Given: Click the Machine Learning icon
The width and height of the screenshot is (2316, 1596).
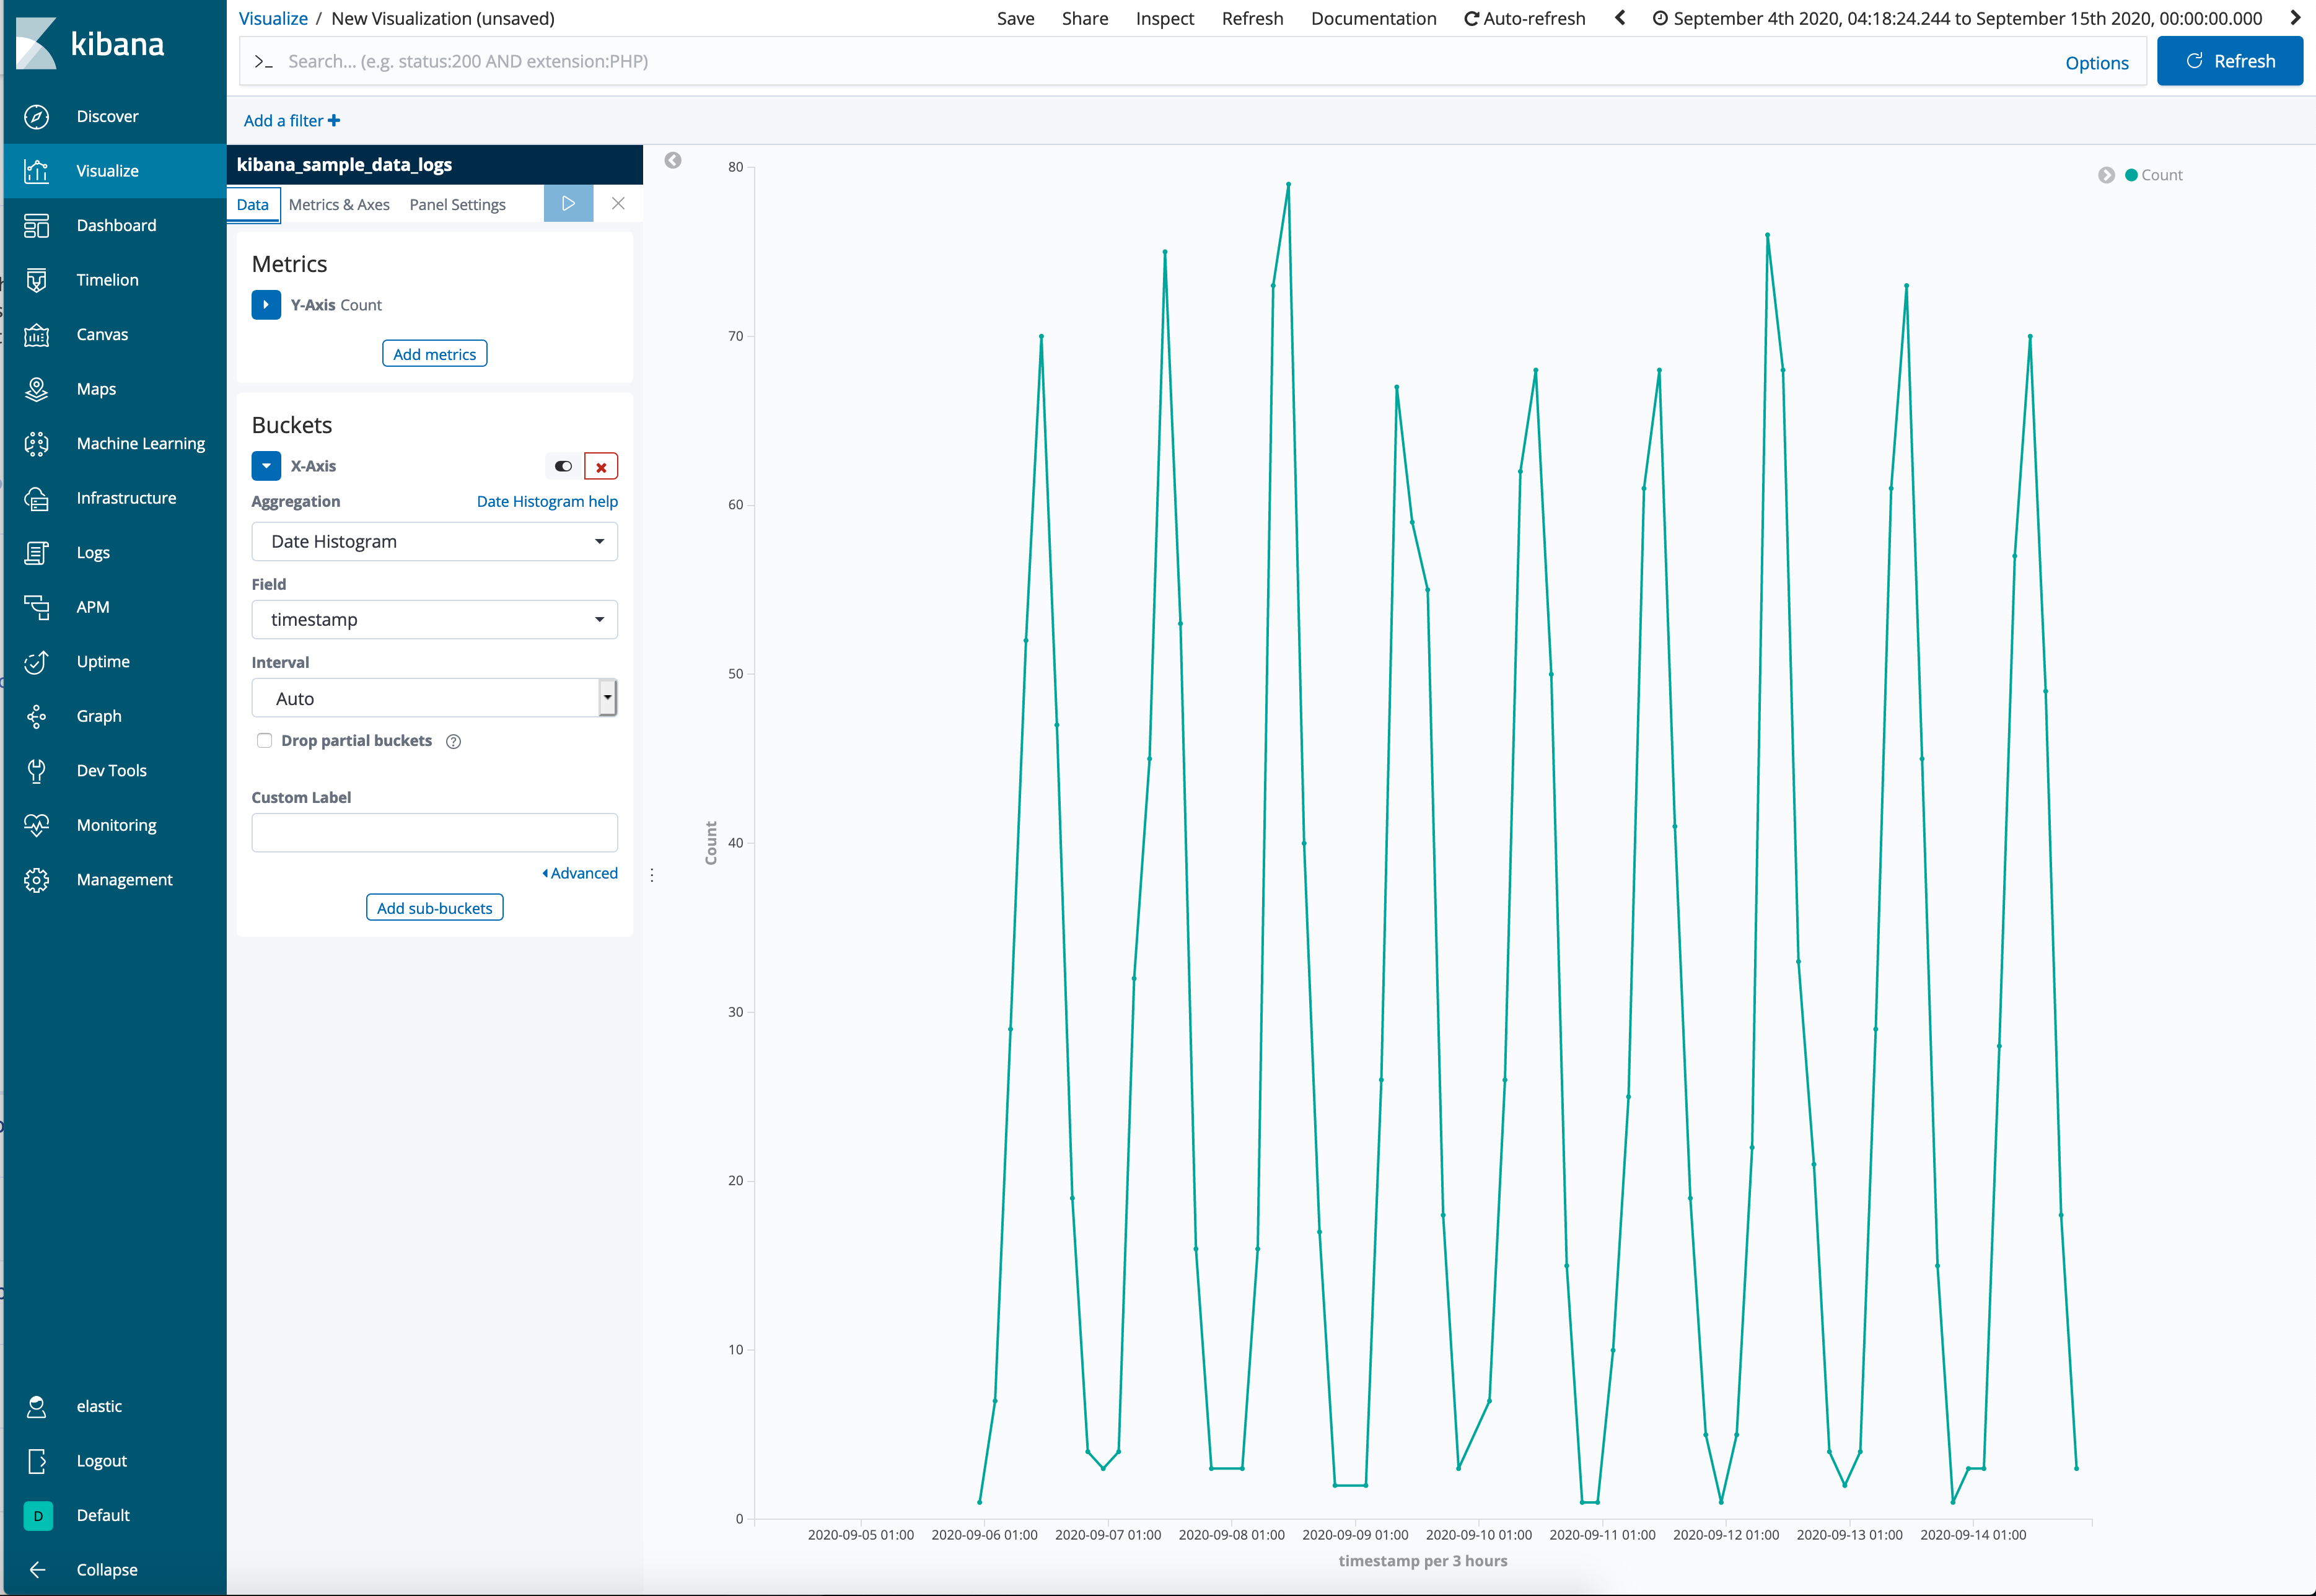Looking at the screenshot, I should tap(37, 444).
